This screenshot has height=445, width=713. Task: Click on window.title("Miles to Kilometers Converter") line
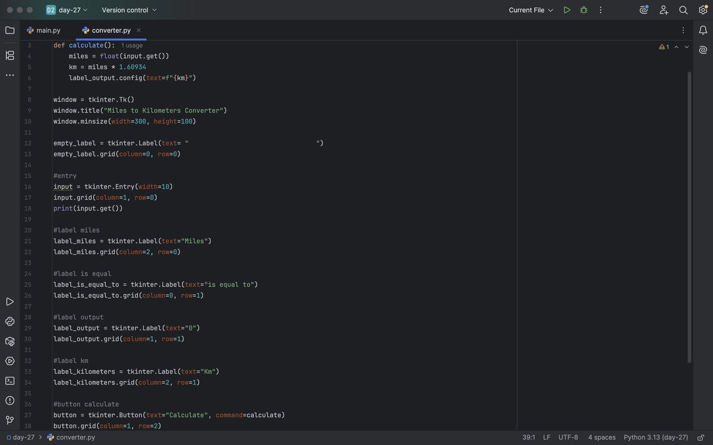point(140,110)
